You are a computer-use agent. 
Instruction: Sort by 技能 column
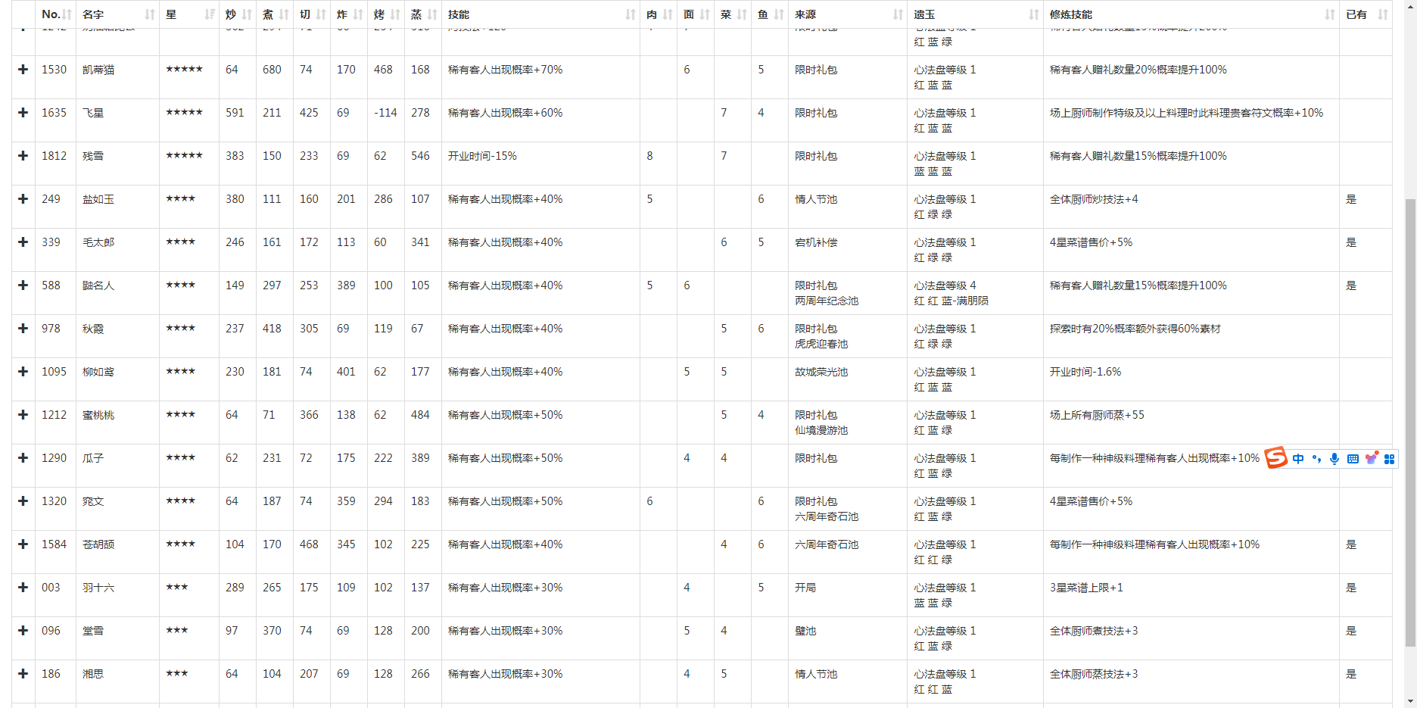pos(540,14)
